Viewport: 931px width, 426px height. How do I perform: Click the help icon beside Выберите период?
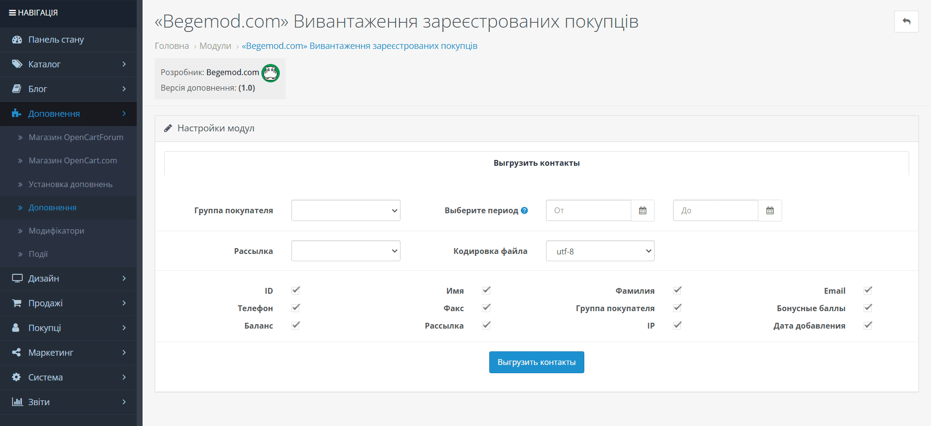[x=524, y=210]
